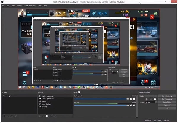The height and width of the screenshot is (123, 178).
Task: Open the Fade transition dropdown
Action: pyautogui.click(x=148, y=96)
